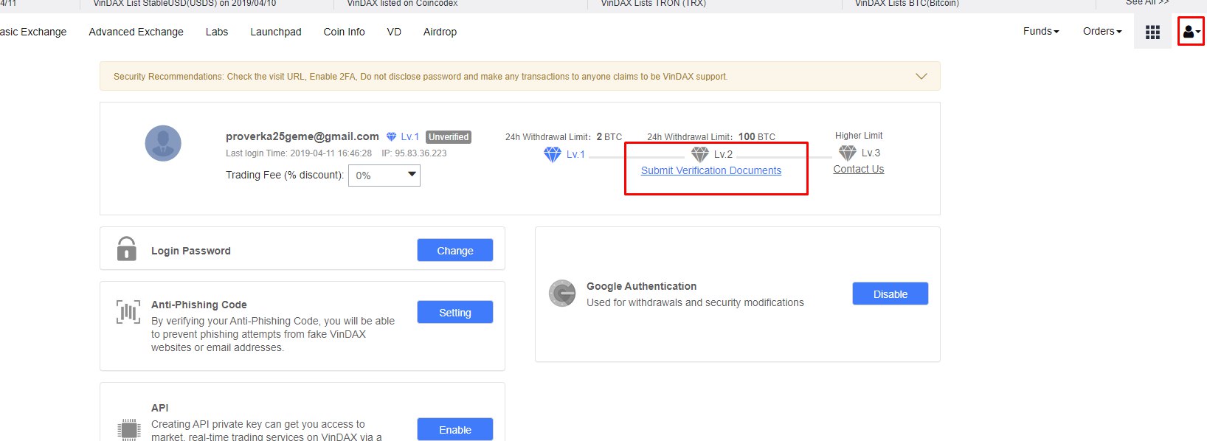Click the gray Lv.2 diamond icon
The height and width of the screenshot is (441, 1207).
(x=699, y=154)
